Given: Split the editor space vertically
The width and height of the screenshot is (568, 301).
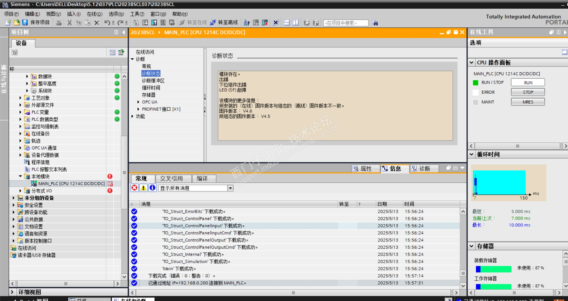Looking at the screenshot, I should [x=296, y=23].
